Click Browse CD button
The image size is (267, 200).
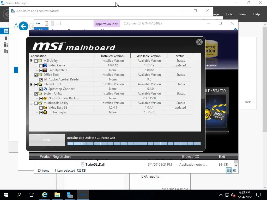pyautogui.click(x=191, y=157)
